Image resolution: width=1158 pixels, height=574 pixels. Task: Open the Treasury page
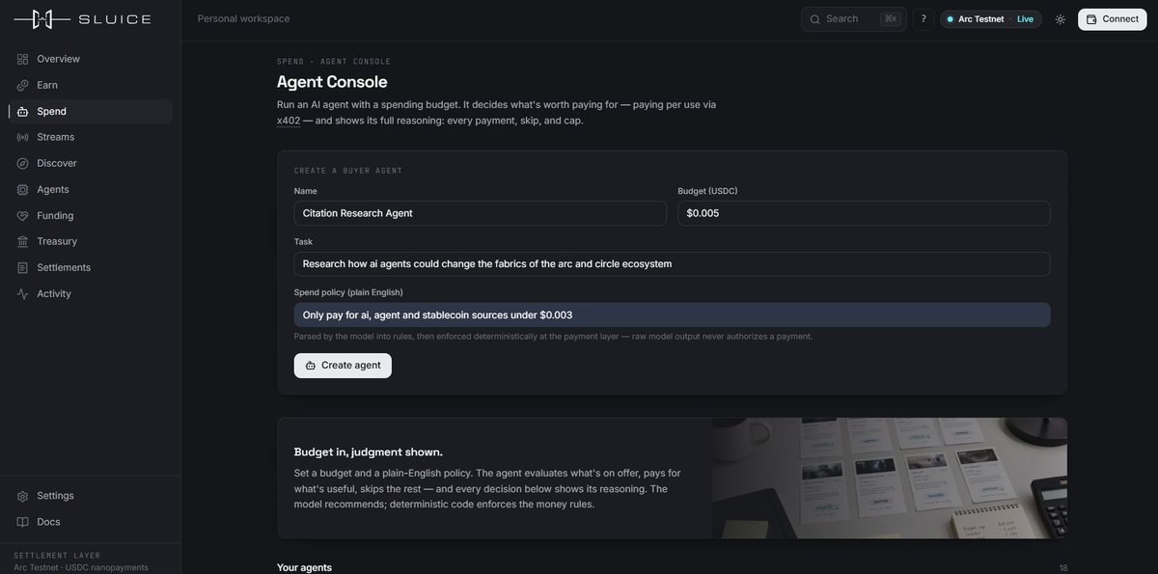click(x=91, y=241)
